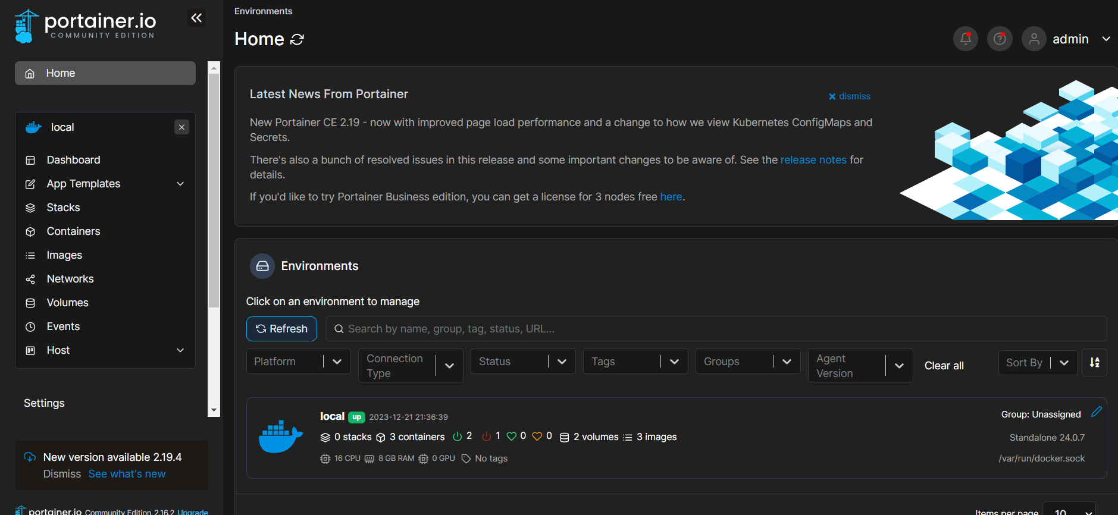Close the local environment sidebar panel

[181, 127]
